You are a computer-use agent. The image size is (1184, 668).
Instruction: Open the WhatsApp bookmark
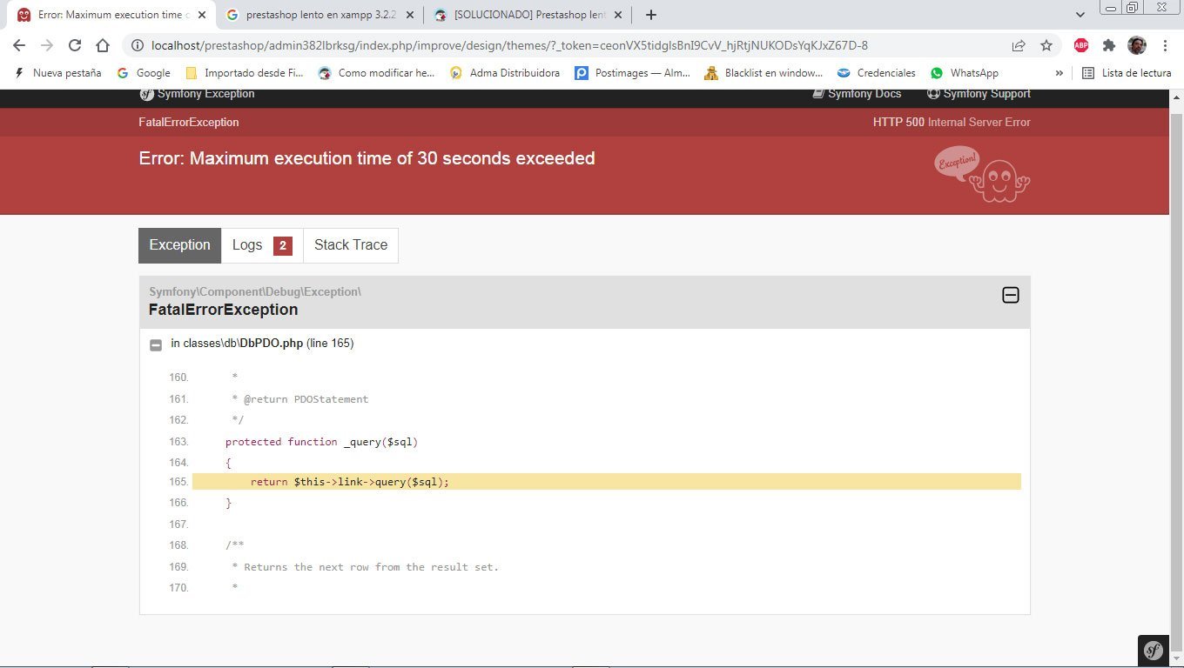coord(965,73)
